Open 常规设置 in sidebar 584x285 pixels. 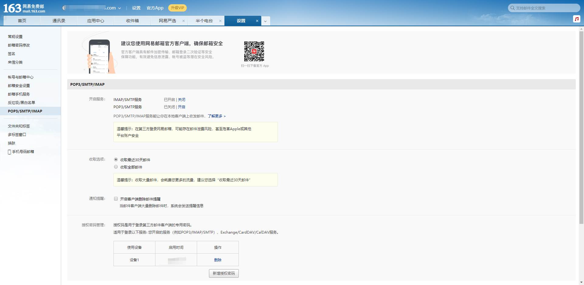tap(15, 36)
